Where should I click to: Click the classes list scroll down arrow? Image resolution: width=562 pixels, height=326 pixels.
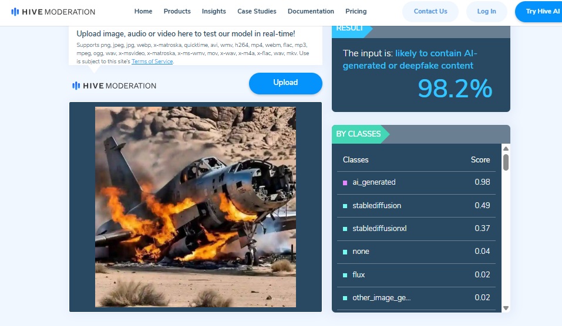pyautogui.click(x=506, y=308)
